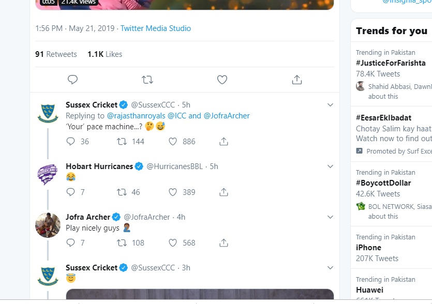Select the #BoycottDollar trending topic
This screenshot has height=304, width=432.
click(383, 183)
